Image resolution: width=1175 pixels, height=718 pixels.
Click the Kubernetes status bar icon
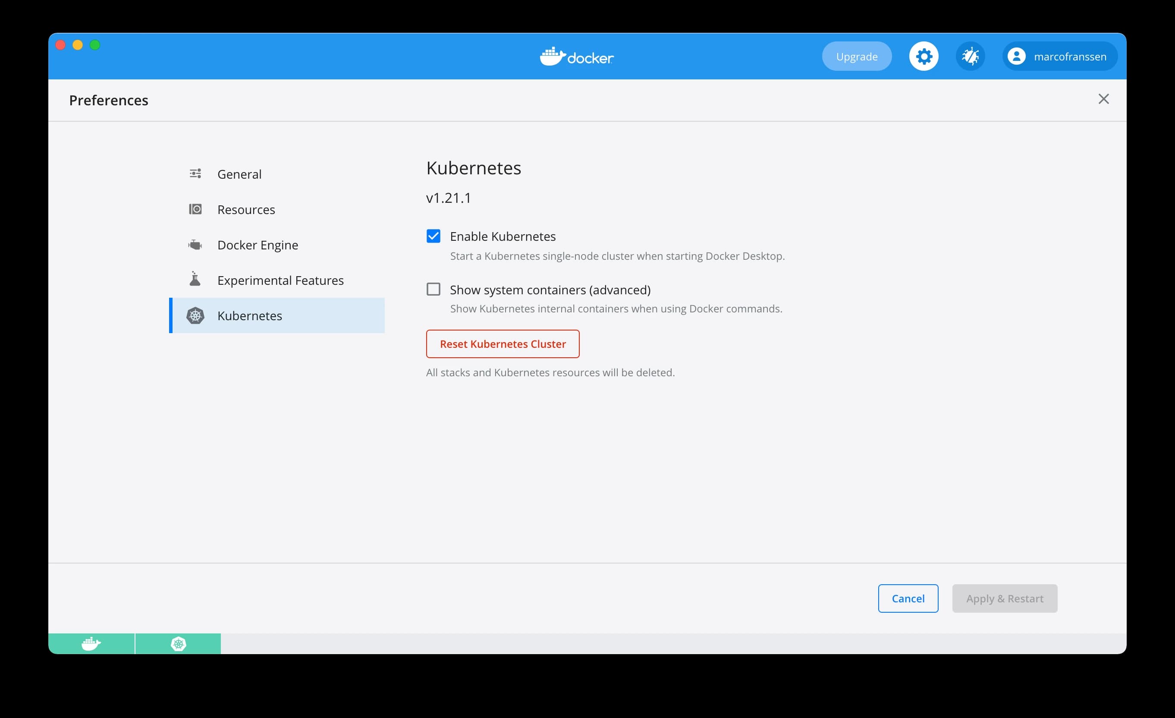(178, 644)
